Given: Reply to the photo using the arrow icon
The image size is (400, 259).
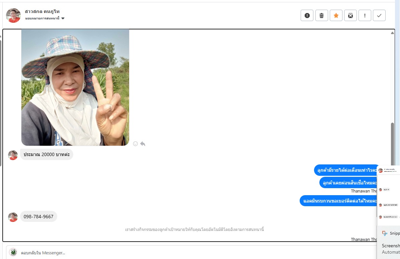Looking at the screenshot, I should (143, 144).
